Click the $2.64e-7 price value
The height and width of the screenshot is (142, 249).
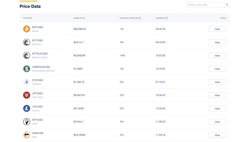click(78, 122)
